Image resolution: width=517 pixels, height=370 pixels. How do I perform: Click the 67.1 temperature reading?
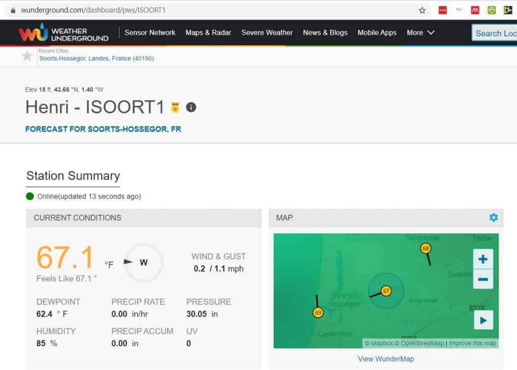[x=65, y=257]
